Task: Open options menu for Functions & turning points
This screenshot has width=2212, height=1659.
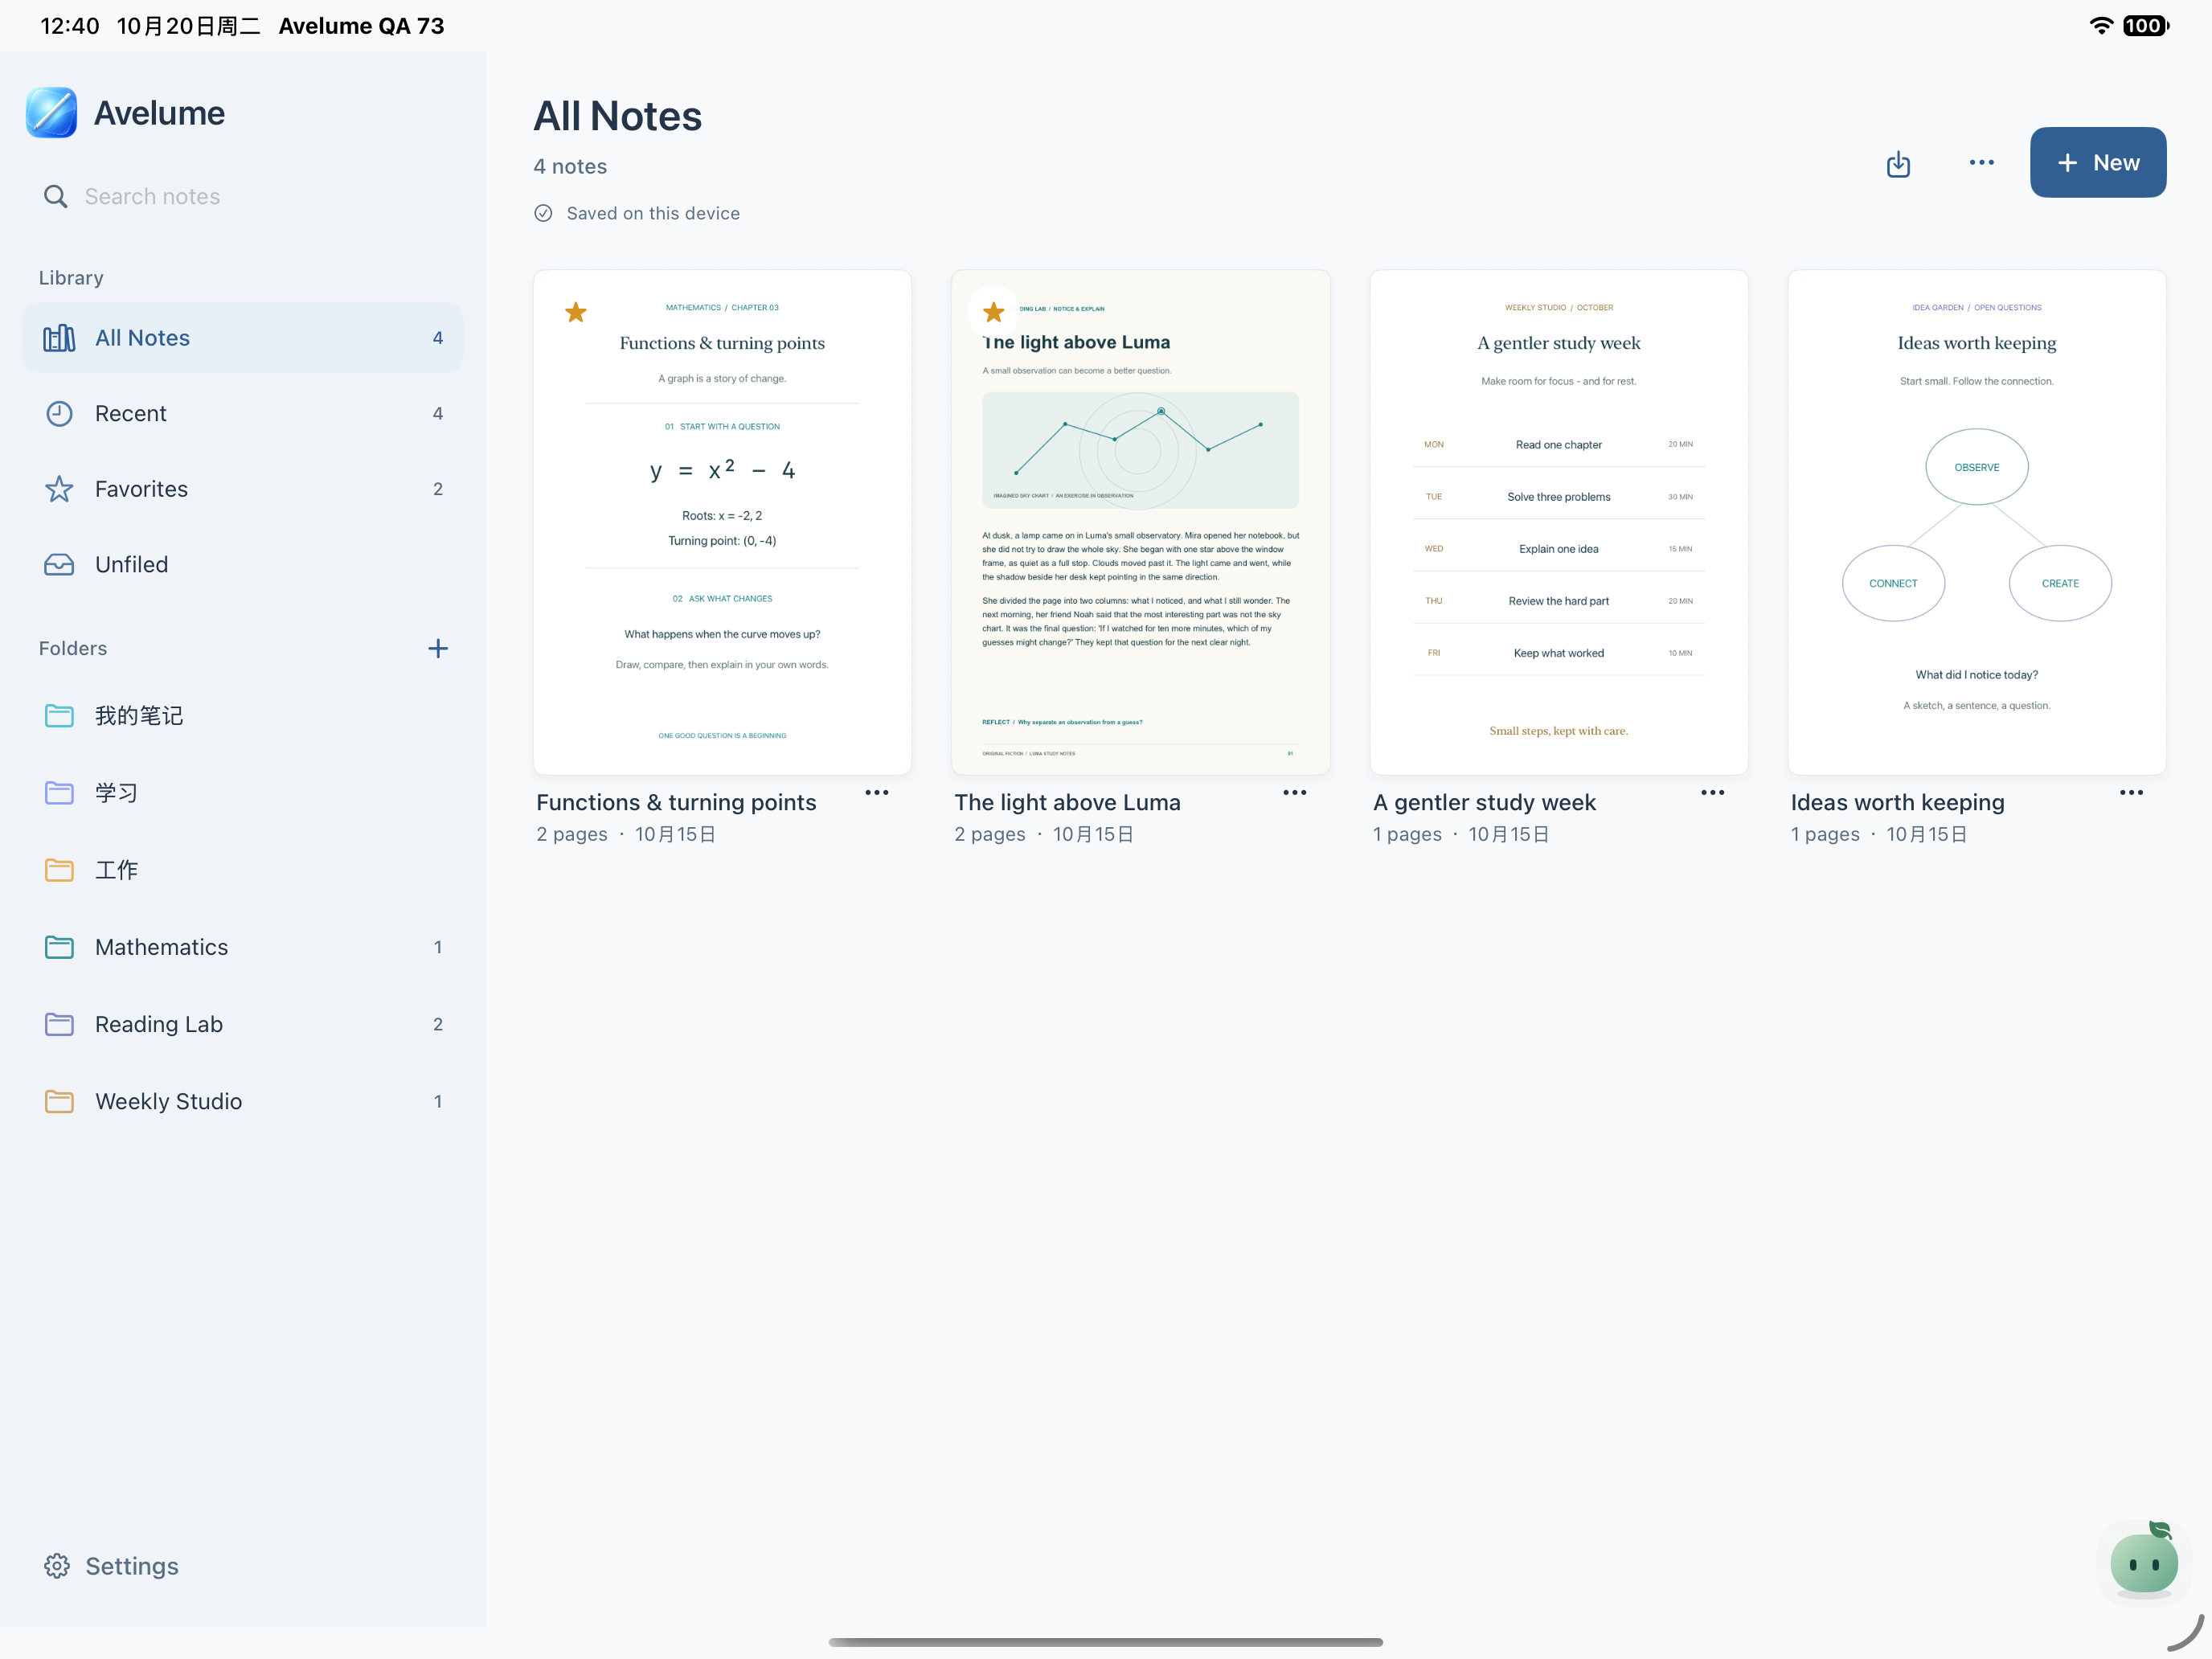Action: (877, 793)
